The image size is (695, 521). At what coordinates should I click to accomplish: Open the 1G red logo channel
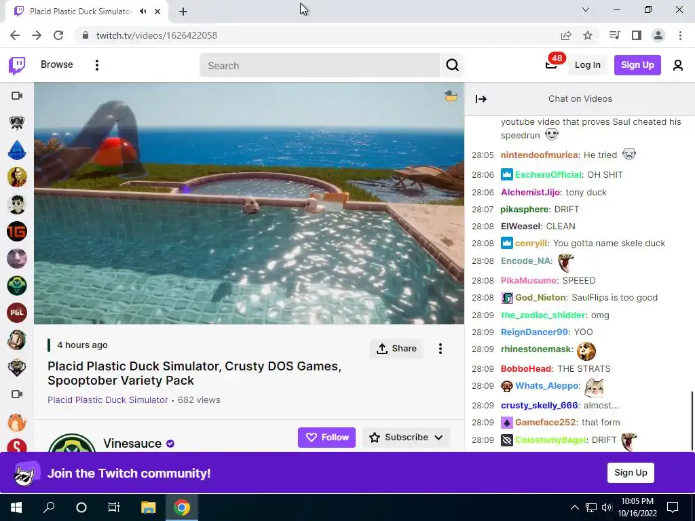point(17,231)
